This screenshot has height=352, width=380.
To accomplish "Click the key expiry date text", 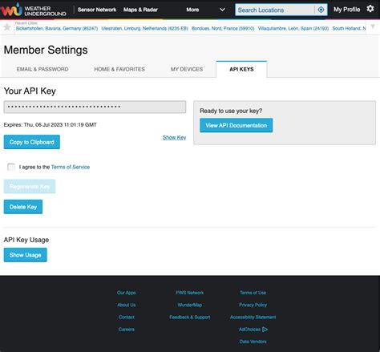I will coord(51,125).
